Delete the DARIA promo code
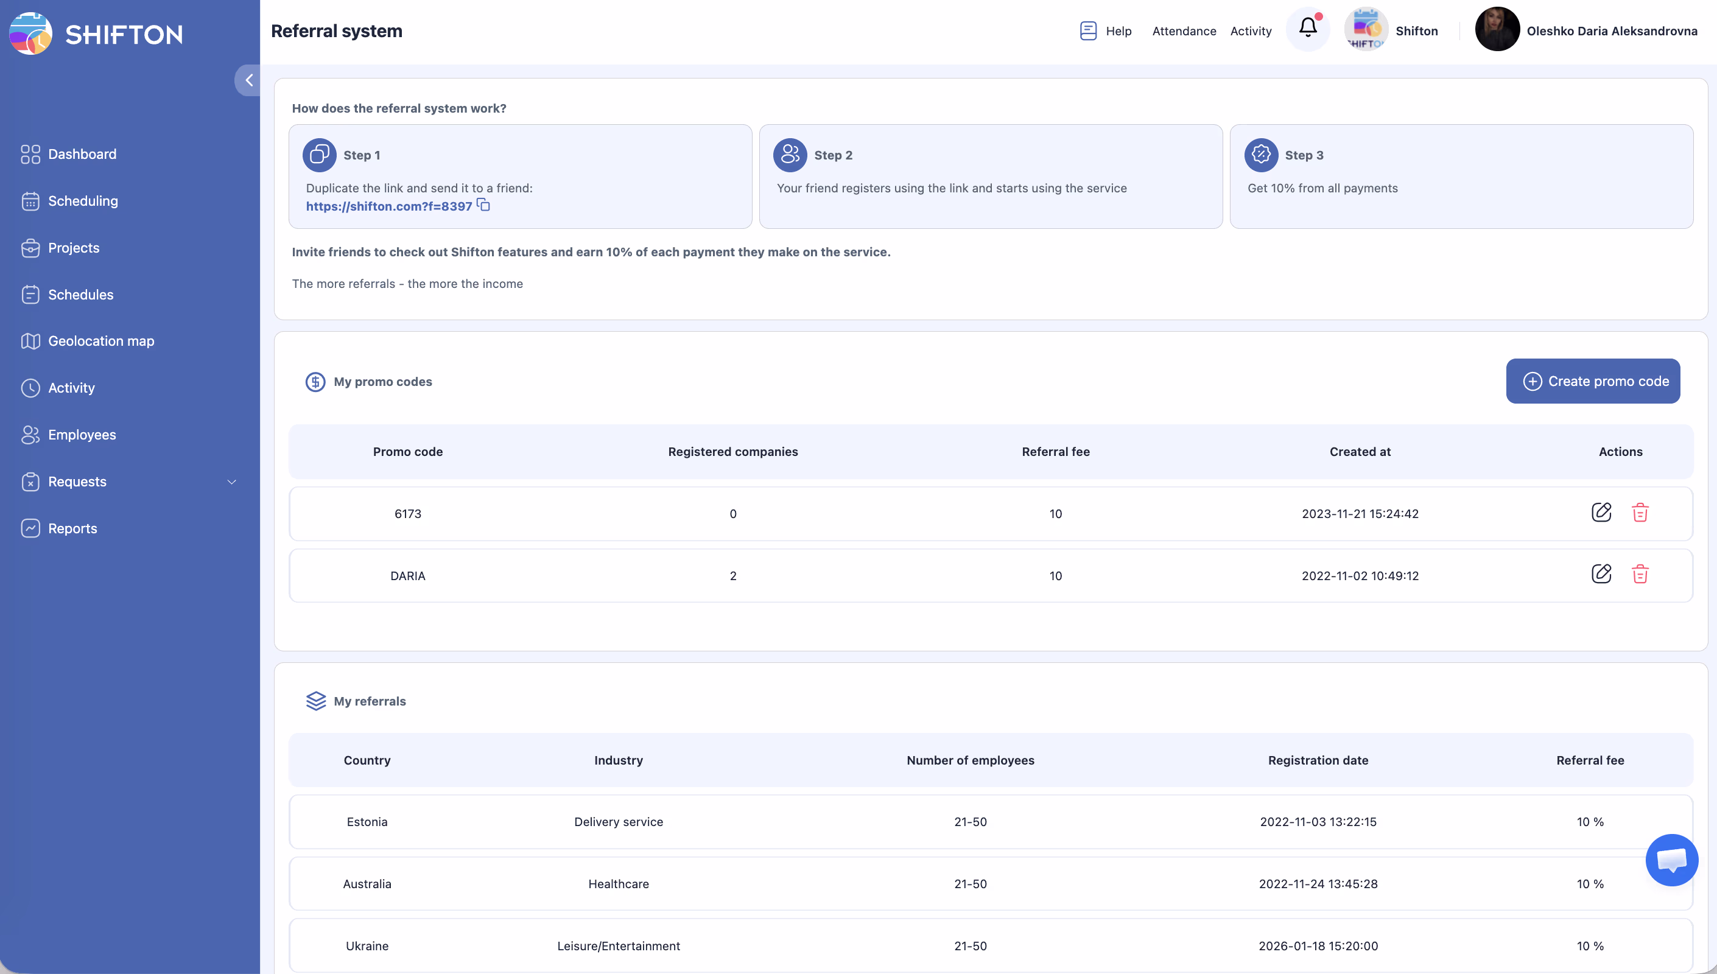Screen dimensions: 1717x974 (1640, 574)
